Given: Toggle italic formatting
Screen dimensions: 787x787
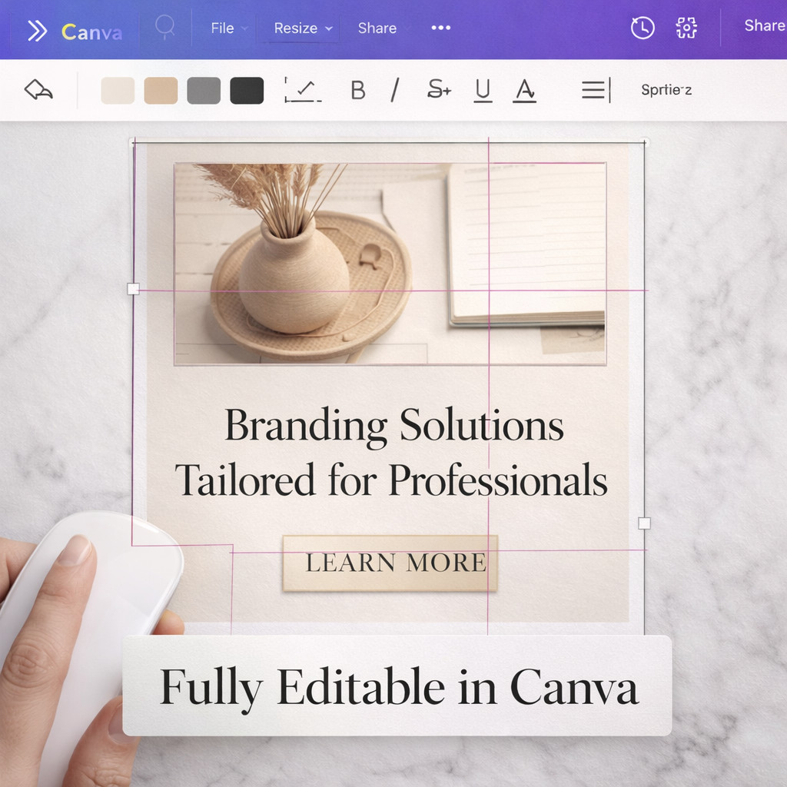Looking at the screenshot, I should tap(396, 90).
